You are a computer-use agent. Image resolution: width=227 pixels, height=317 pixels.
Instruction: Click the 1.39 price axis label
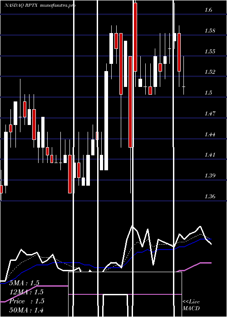tap(210, 176)
